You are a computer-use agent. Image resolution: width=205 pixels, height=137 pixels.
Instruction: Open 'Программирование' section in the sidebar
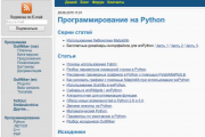coord(22,118)
